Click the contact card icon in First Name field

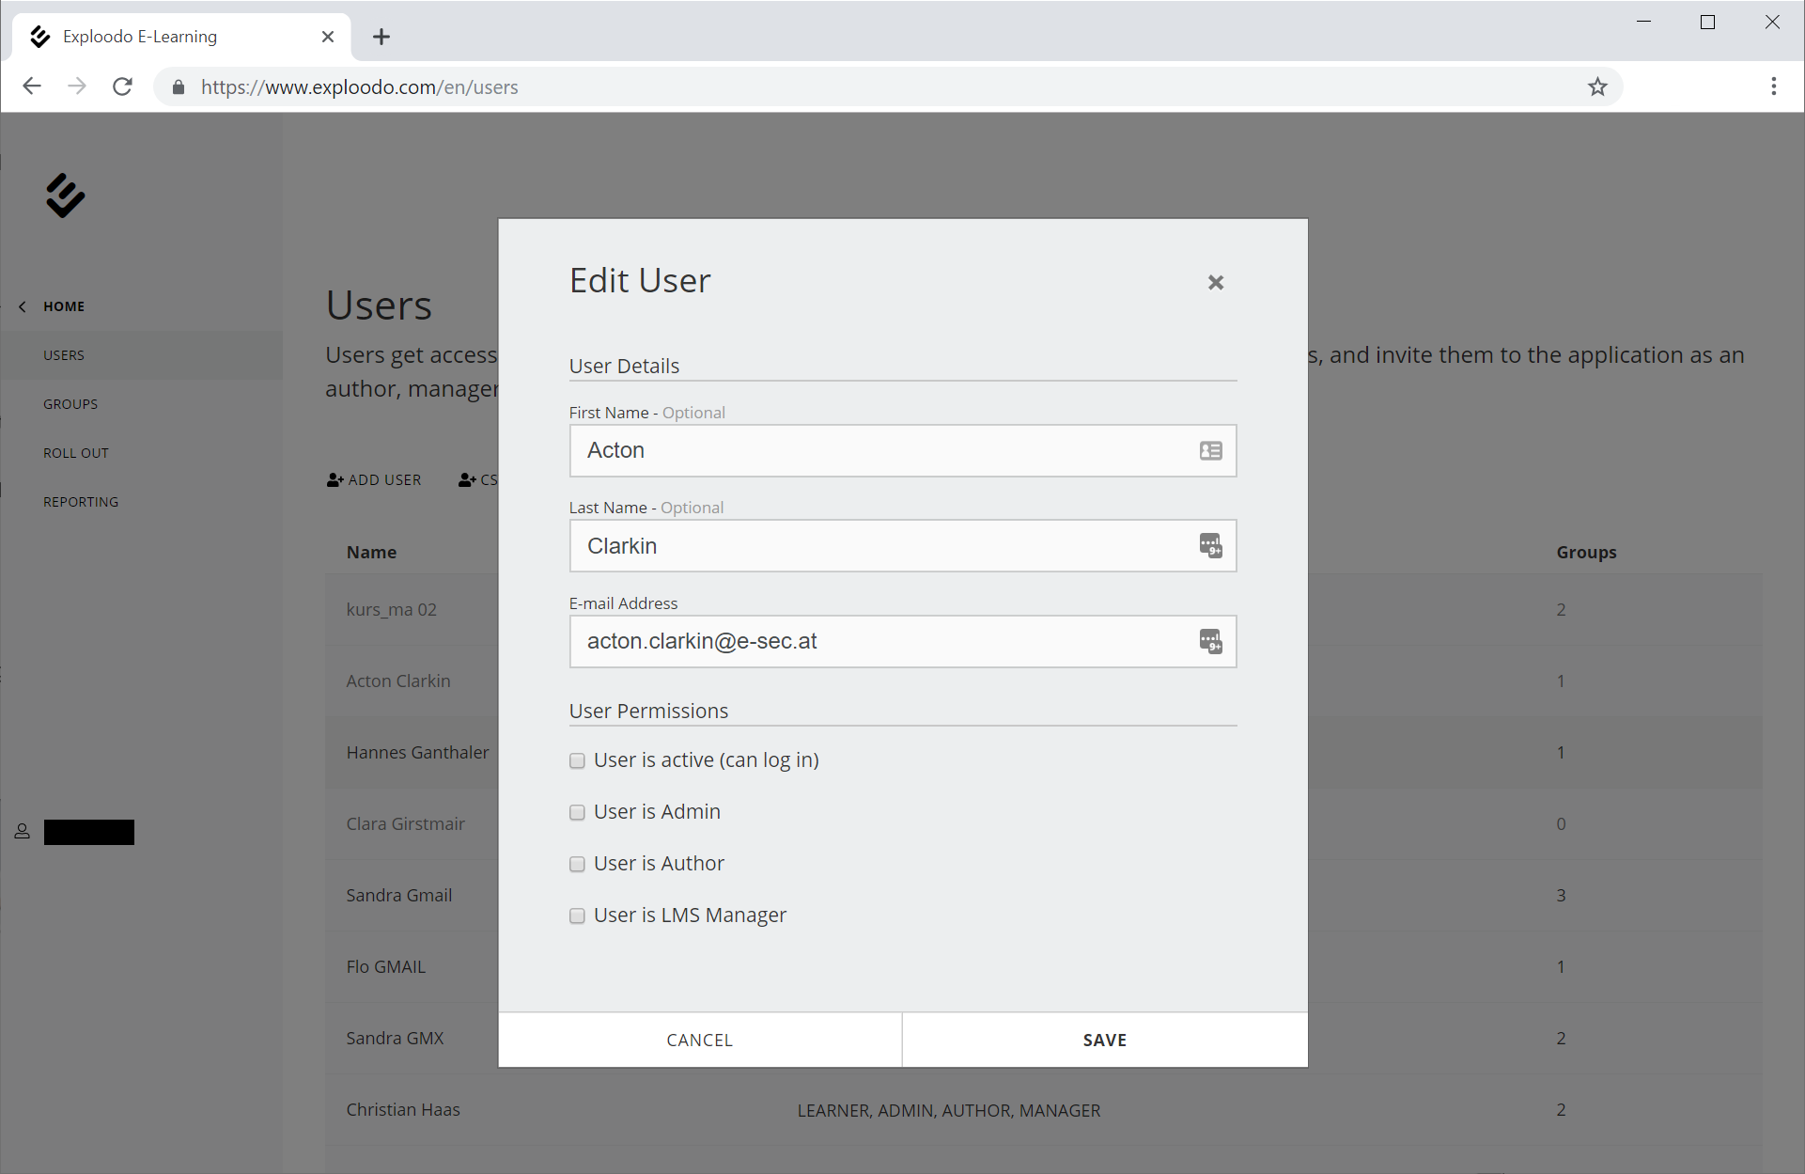(1210, 451)
